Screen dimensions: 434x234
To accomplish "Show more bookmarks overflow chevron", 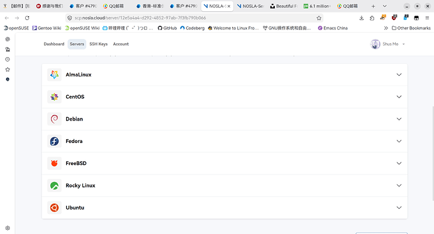I will pyautogui.click(x=386, y=28).
